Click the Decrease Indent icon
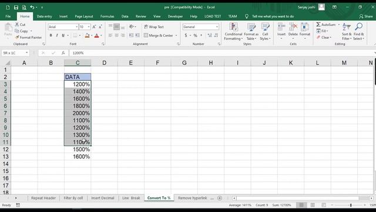The image size is (376, 212). (131, 35)
